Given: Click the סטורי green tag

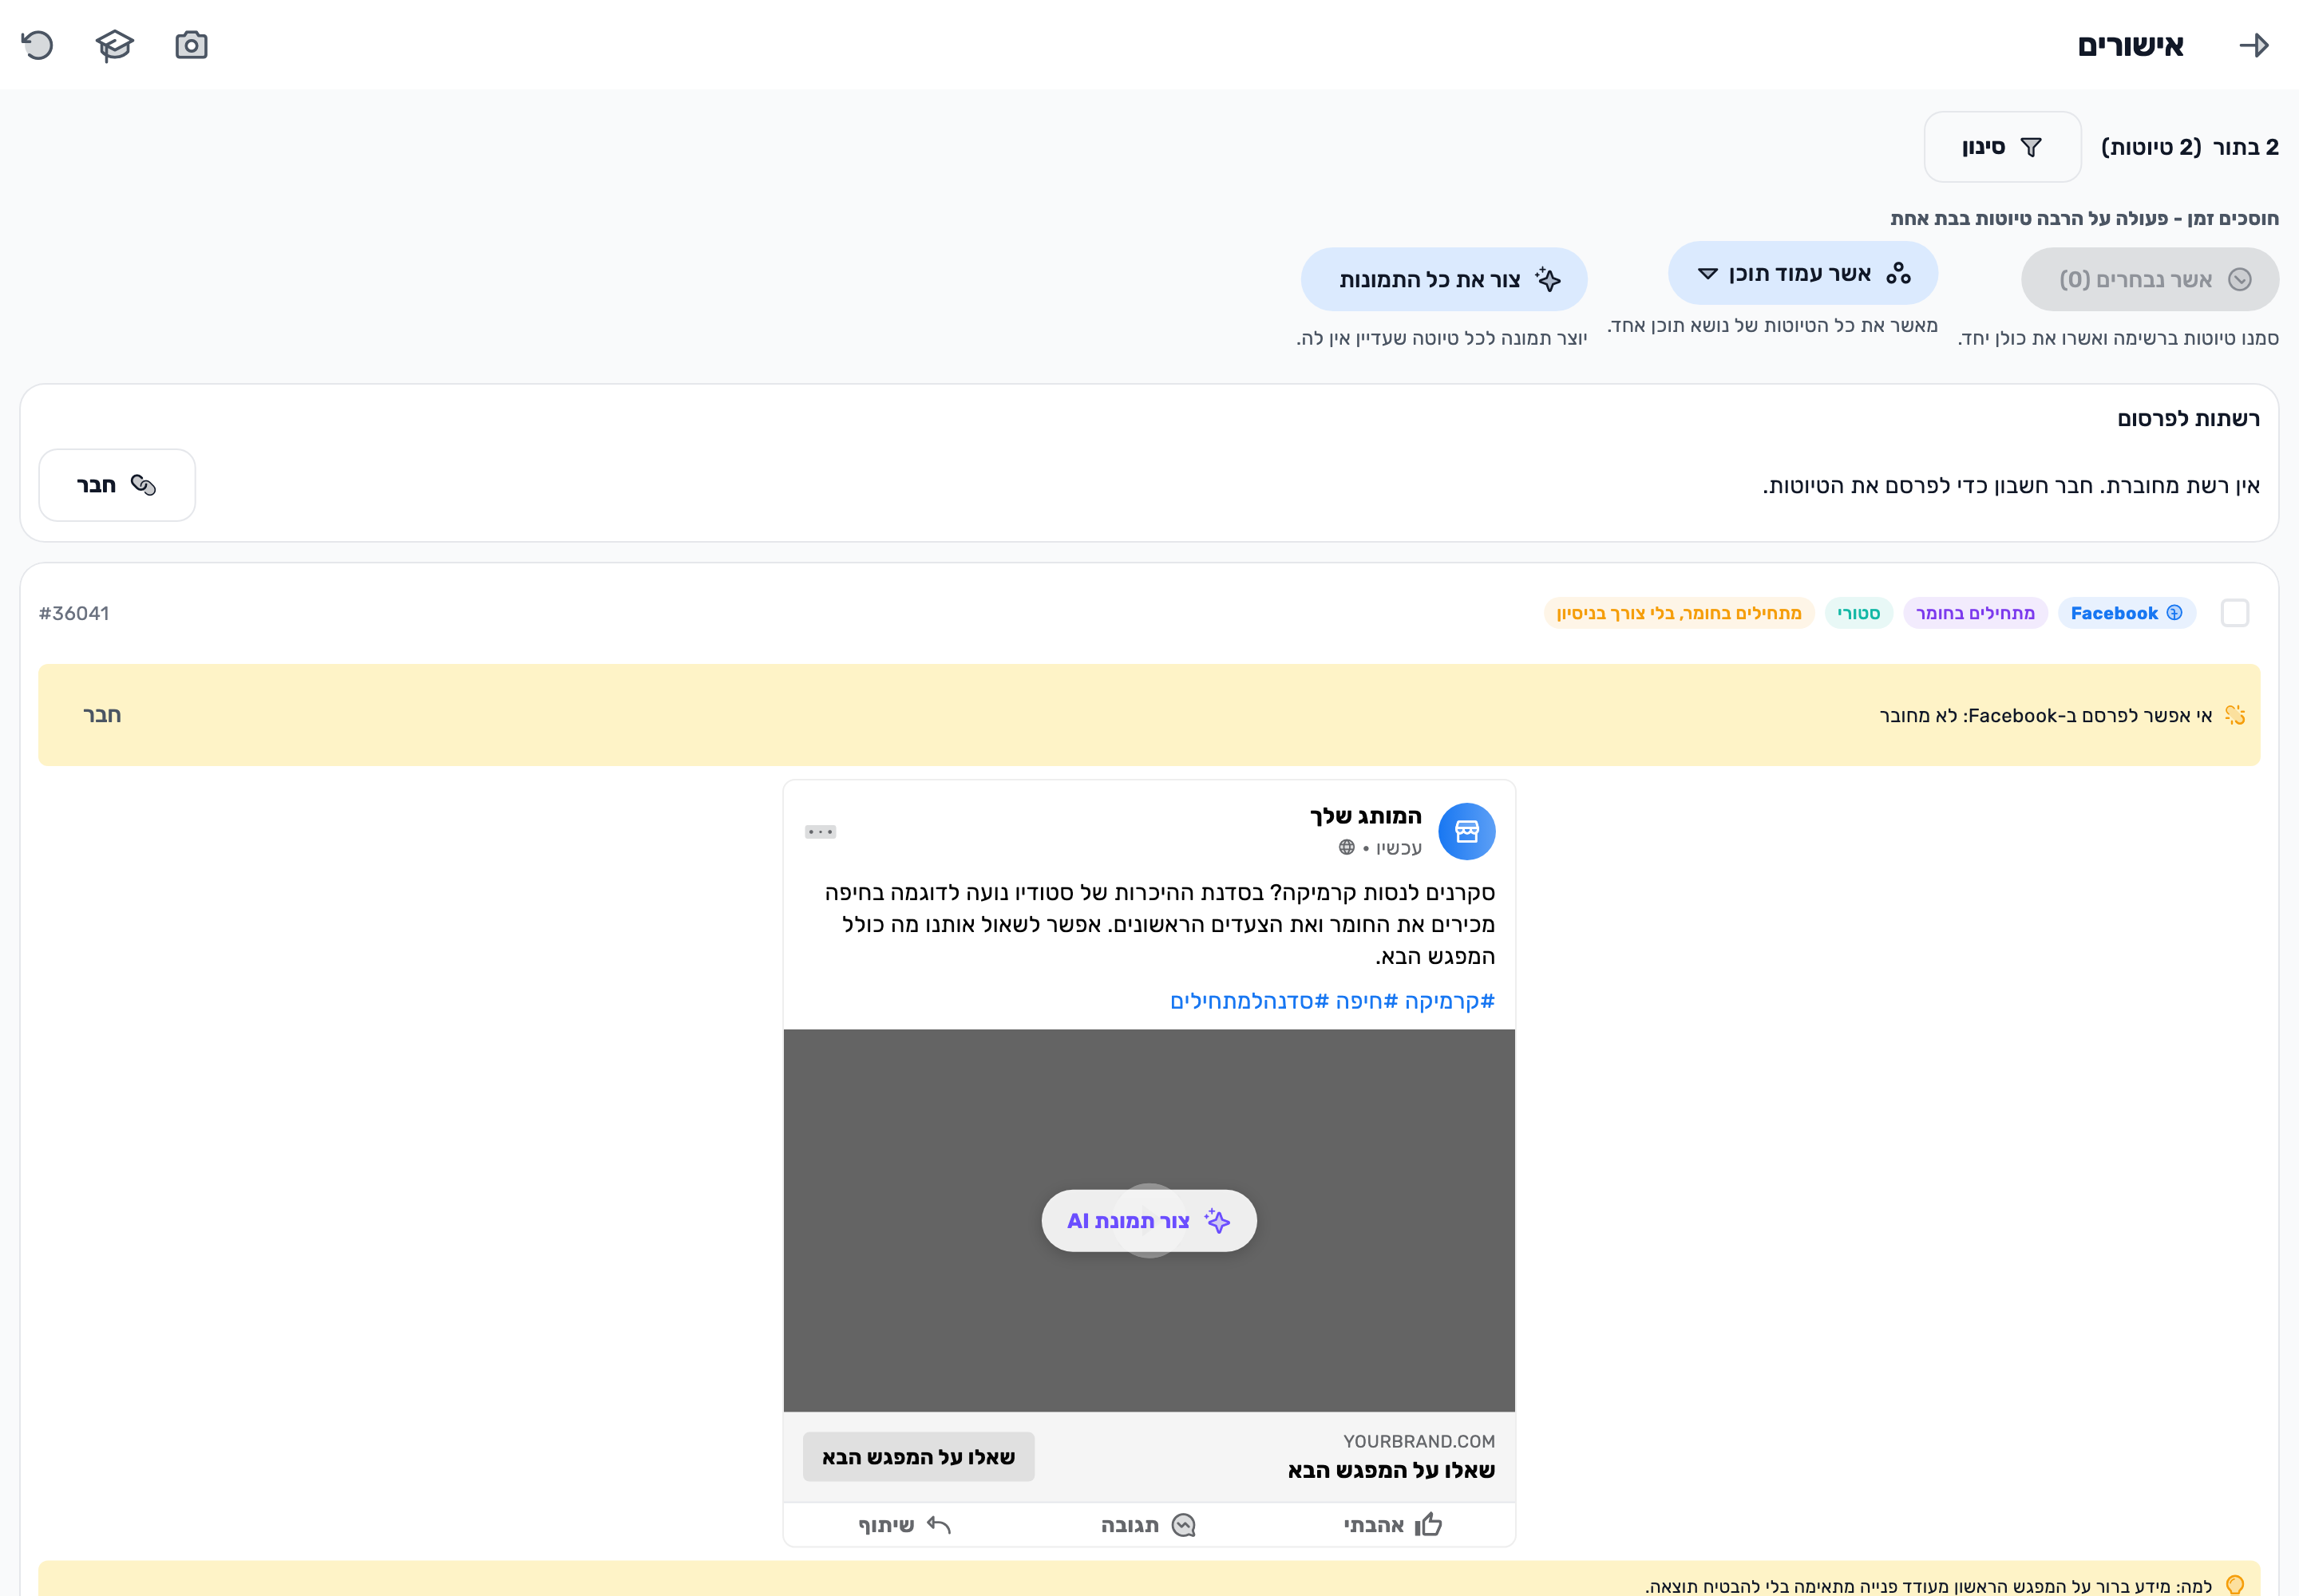Looking at the screenshot, I should point(1858,613).
